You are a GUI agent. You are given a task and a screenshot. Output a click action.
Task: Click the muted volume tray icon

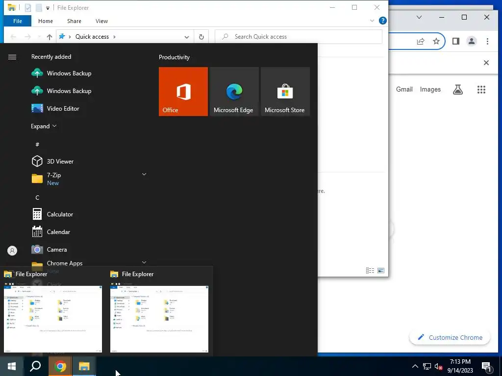click(439, 367)
